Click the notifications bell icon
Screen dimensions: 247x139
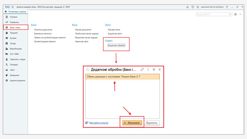click(188, 6)
